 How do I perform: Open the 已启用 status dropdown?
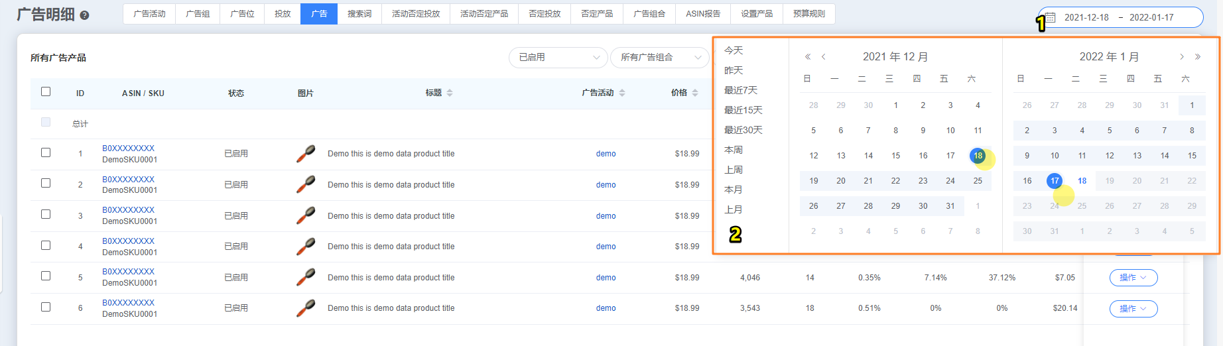(x=558, y=58)
